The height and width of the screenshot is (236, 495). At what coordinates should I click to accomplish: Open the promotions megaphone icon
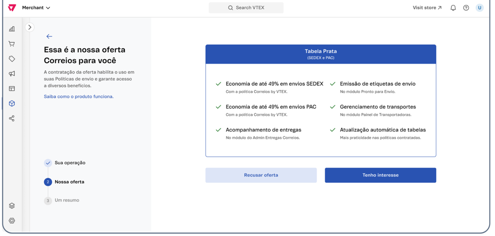[x=12, y=74]
